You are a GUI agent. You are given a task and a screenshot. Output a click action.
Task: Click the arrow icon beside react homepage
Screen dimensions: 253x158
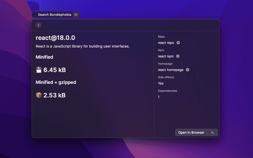187,70
